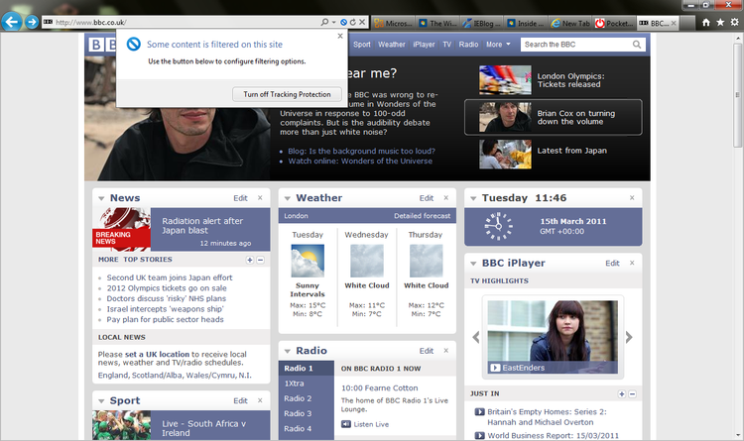Click the browser Forward arrow button

tap(33, 21)
